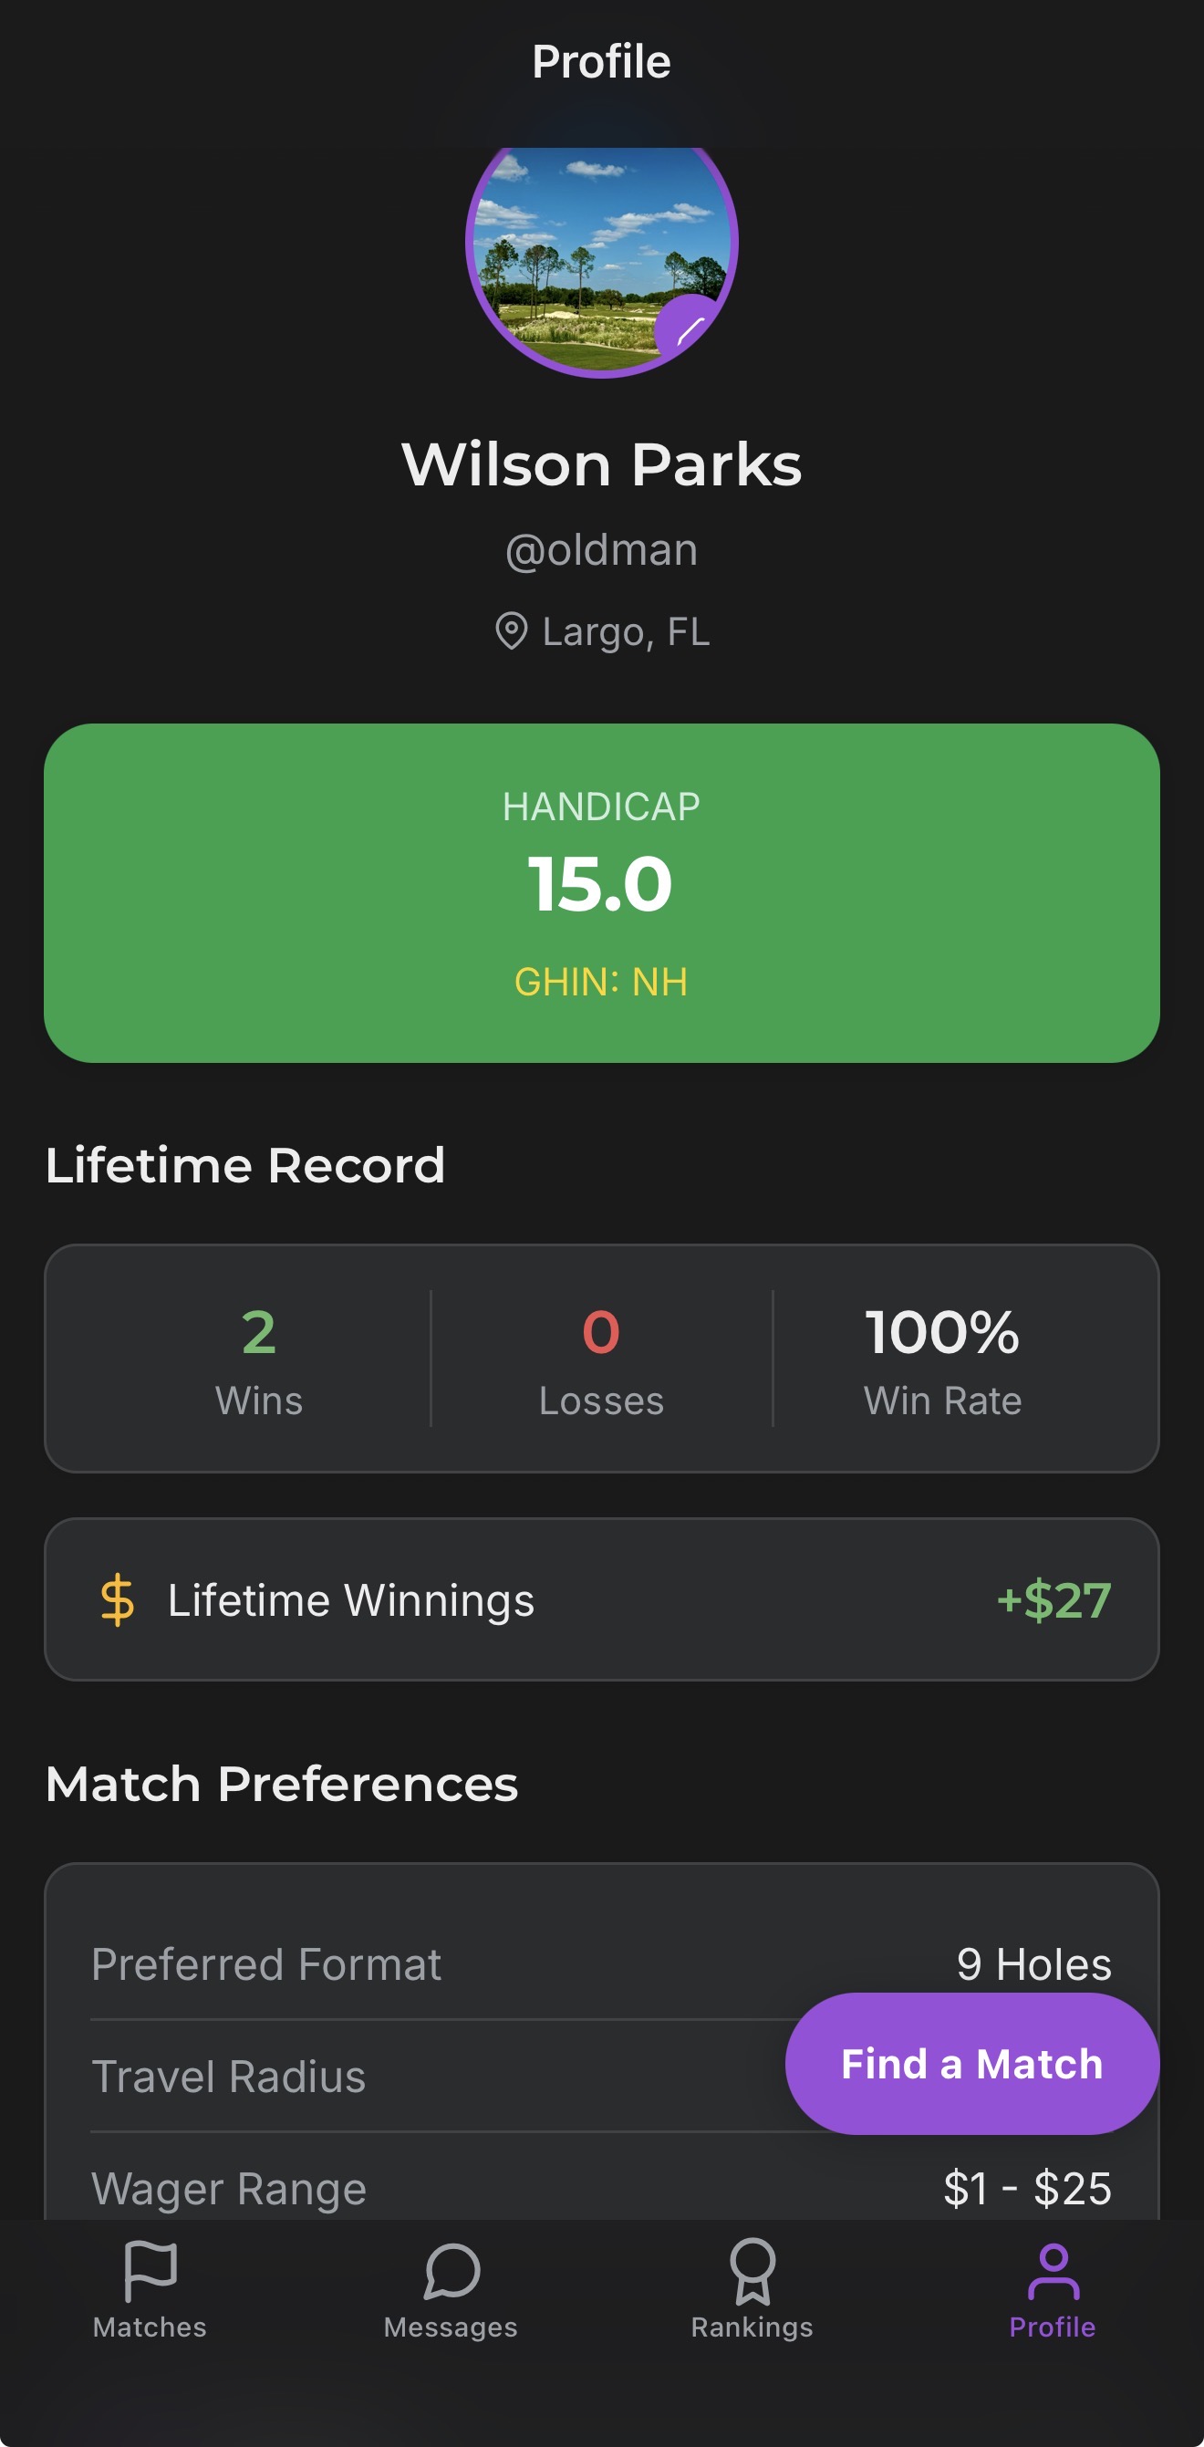Select the GHIN: NH label

point(602,983)
